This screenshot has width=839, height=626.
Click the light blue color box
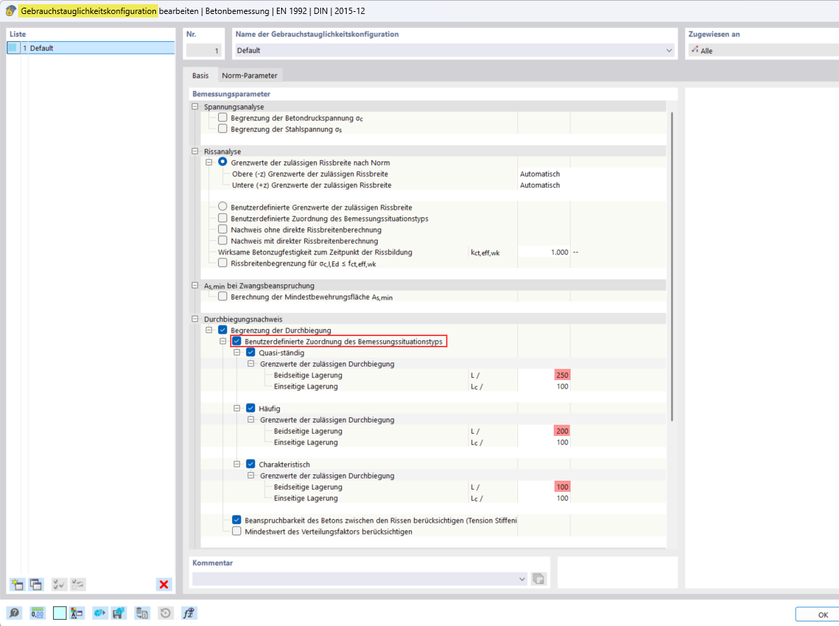point(59,613)
